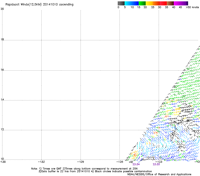Image resolution: width=200 pixels, height=176 pixels.
Task: Click the purple time stamp '23:35'
Action: (x=156, y=164)
